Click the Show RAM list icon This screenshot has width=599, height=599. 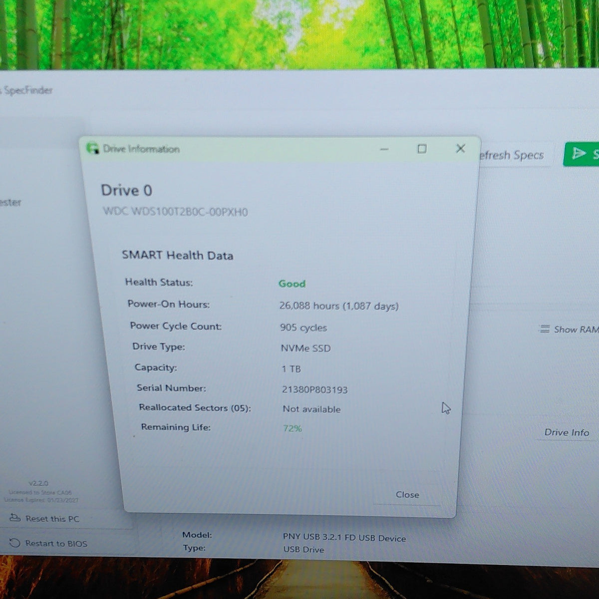[544, 329]
